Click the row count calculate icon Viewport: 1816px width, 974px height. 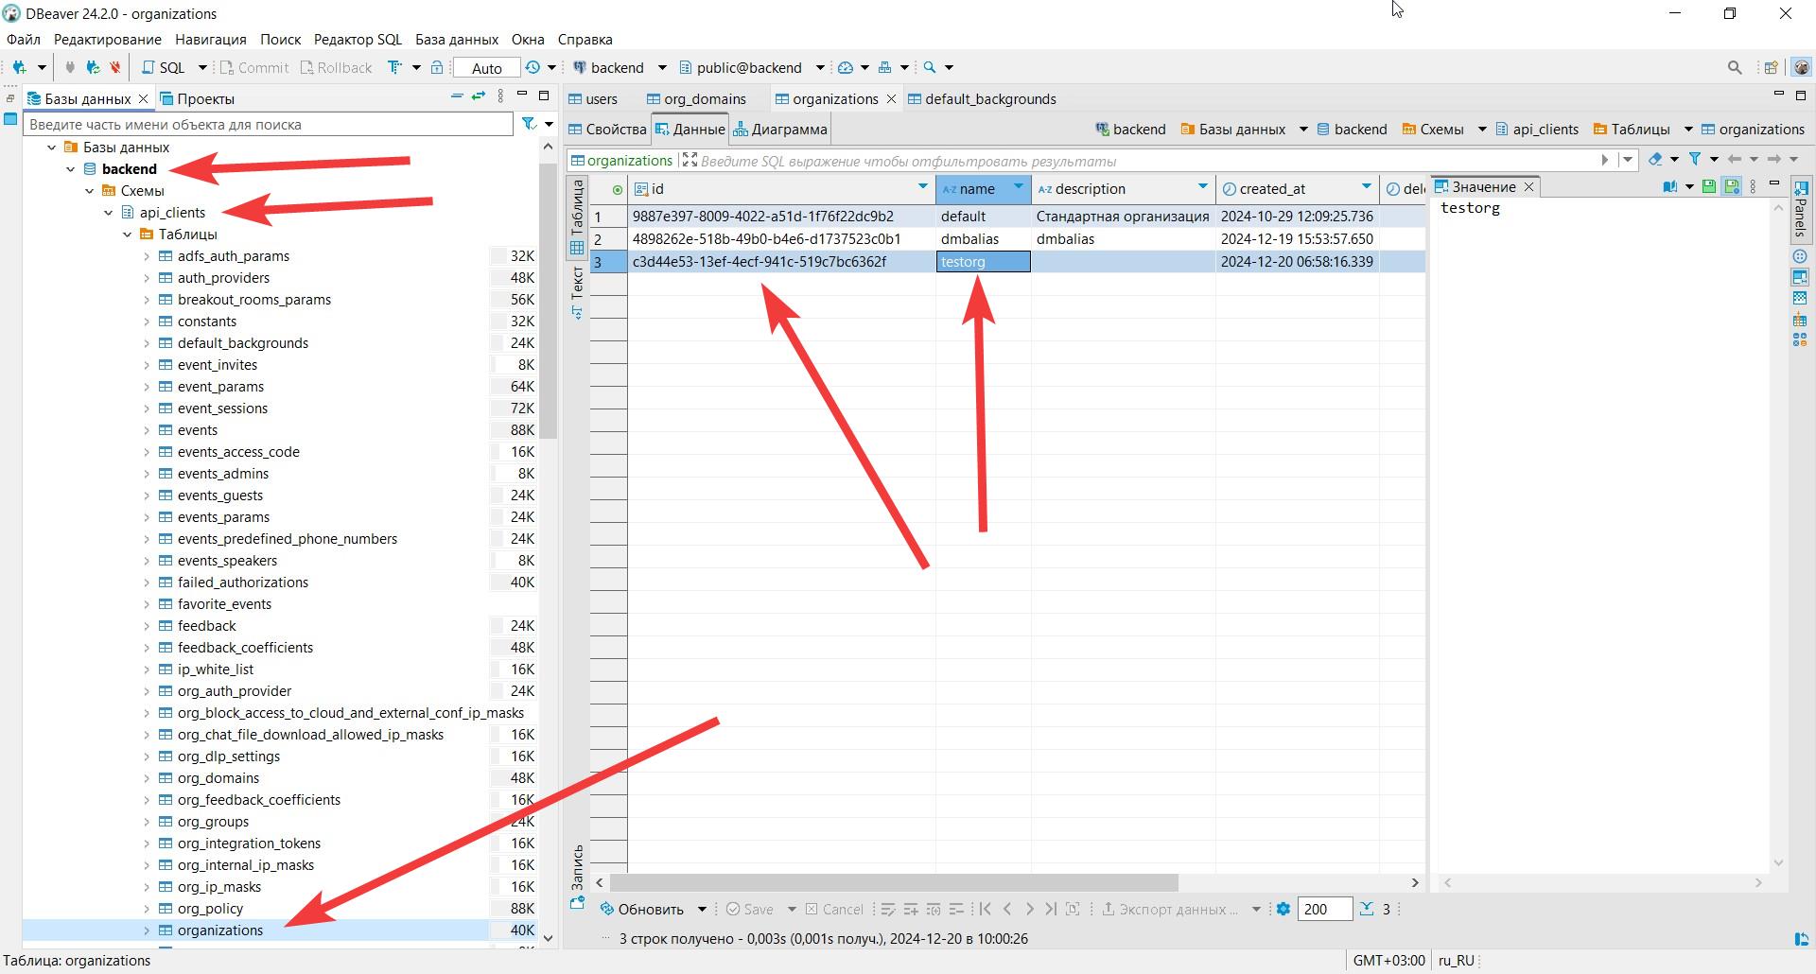pos(1367,909)
